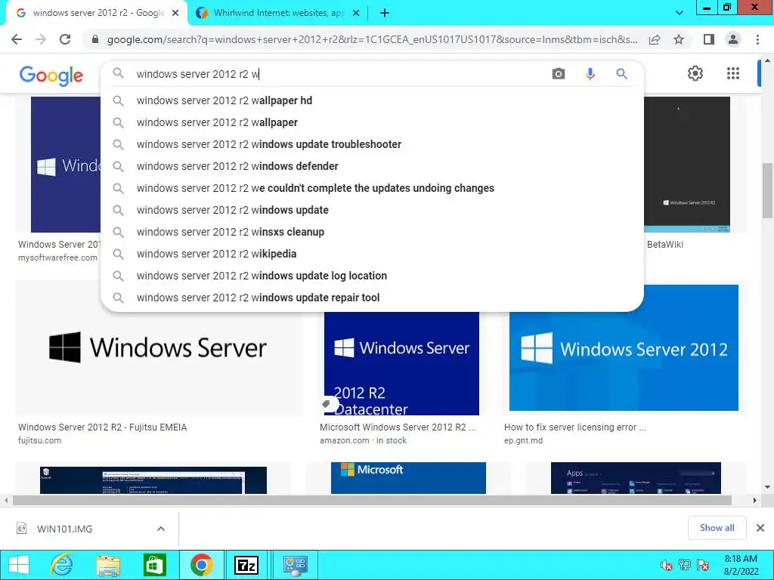This screenshot has width=774, height=580.
Task: Select 'r2 windows update' suggestion
Action: 372,210
